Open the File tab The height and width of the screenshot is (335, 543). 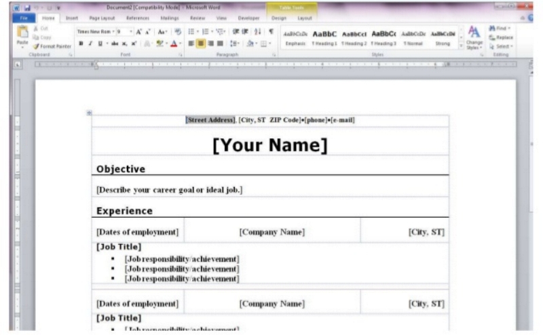[24, 18]
